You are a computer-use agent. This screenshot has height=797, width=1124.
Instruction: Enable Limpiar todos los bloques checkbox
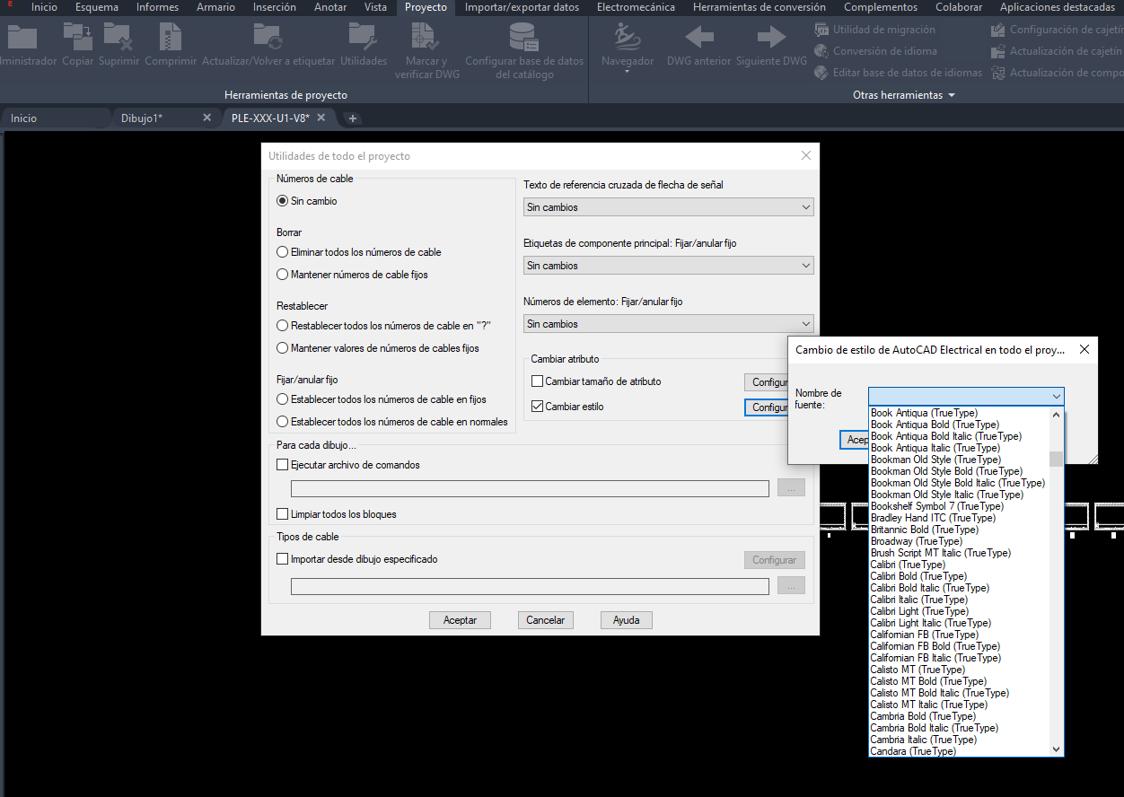283,514
